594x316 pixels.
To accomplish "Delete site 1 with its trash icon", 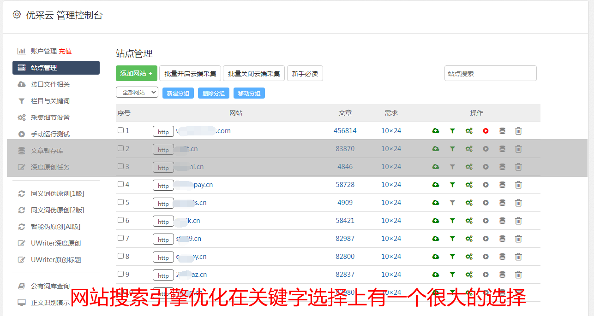I will pos(518,131).
